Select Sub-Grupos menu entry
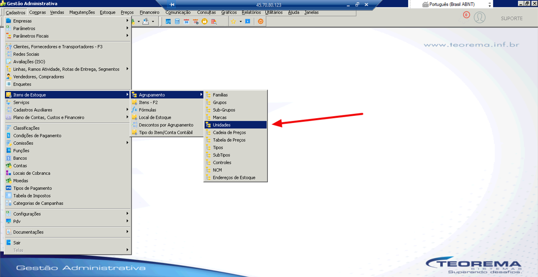Viewport: 538px width, 277px height. point(235,110)
